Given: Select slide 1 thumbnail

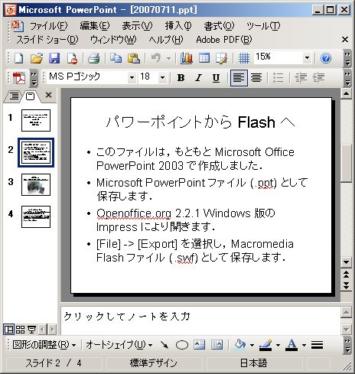Looking at the screenshot, I should click(x=36, y=120).
